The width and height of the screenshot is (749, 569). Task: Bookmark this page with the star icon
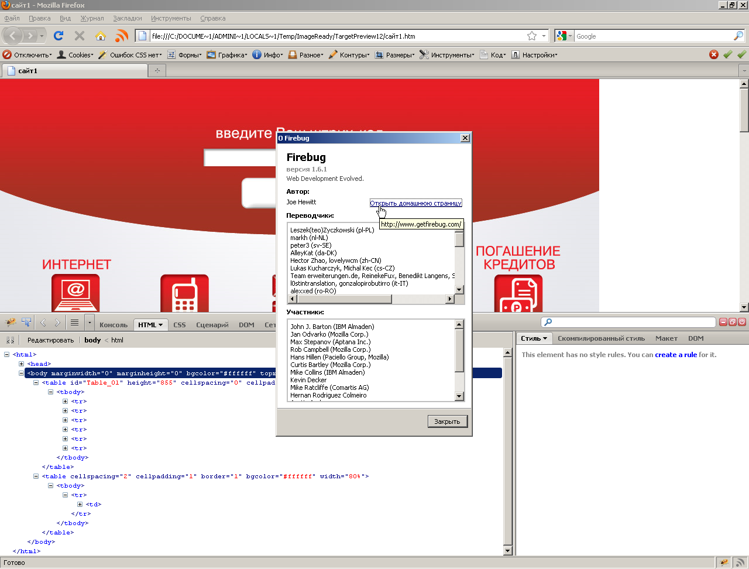[x=532, y=36]
